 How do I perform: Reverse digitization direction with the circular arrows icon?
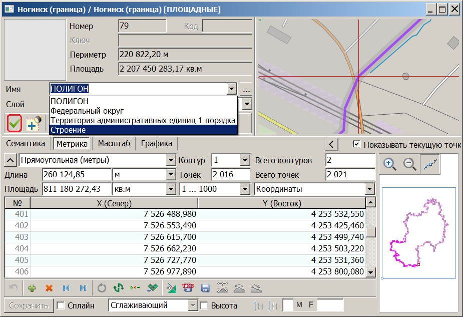tap(119, 287)
